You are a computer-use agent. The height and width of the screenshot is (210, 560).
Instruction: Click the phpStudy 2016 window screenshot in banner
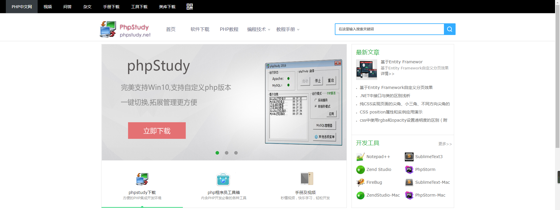coord(304,102)
